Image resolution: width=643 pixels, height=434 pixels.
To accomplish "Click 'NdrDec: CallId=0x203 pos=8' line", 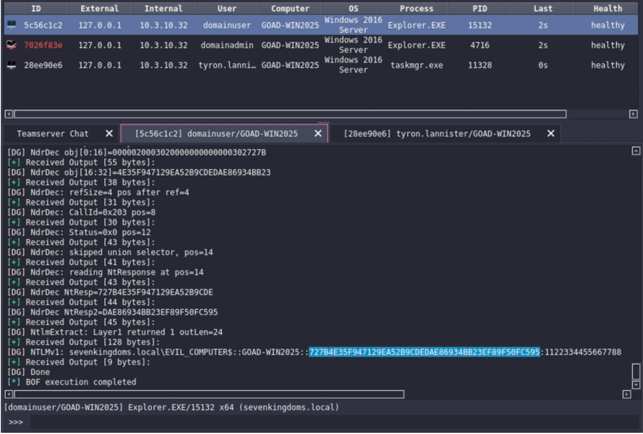I will (81, 212).
